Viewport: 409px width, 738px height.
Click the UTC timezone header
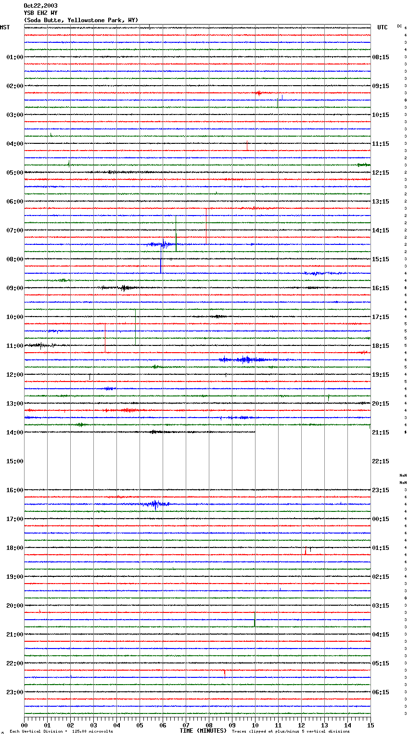(x=382, y=27)
